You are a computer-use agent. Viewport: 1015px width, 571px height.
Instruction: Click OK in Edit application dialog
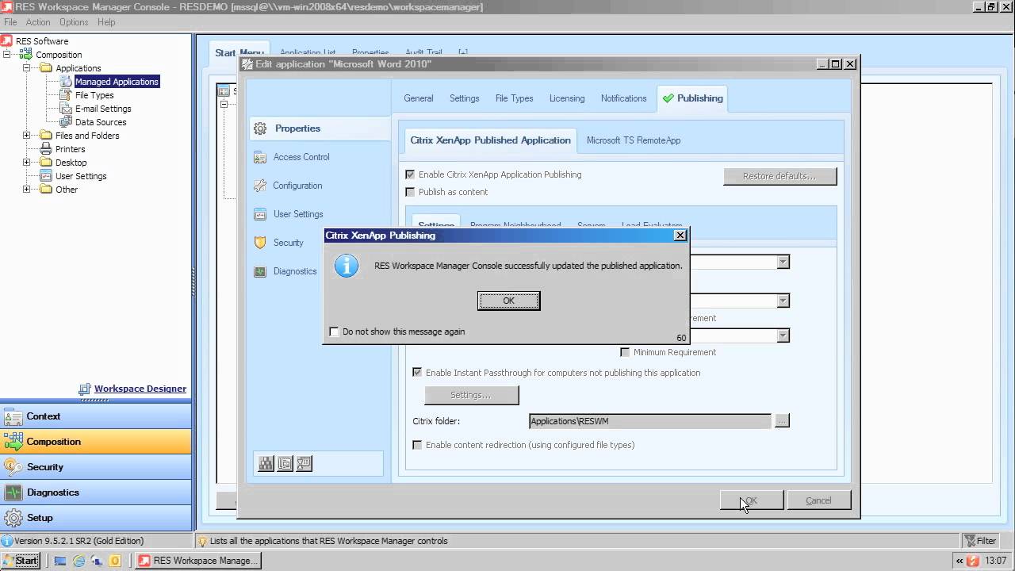(x=751, y=500)
